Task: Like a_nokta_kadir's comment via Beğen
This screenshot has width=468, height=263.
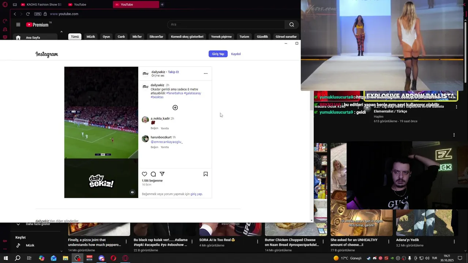Action: pos(155,128)
